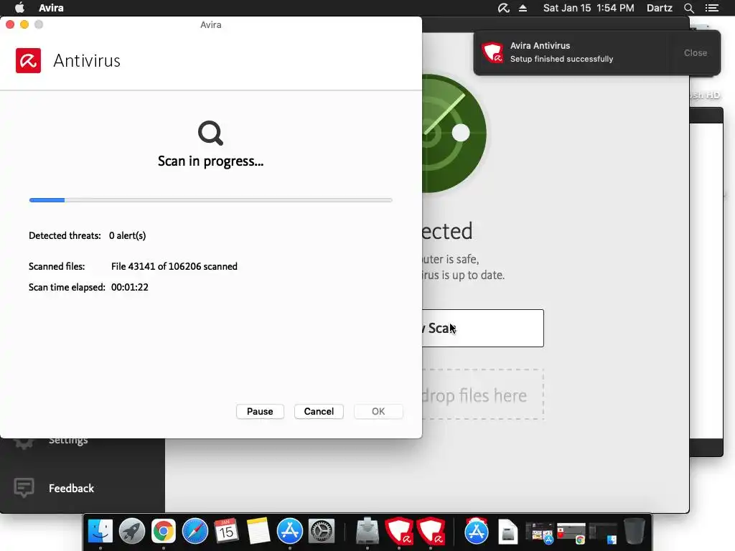
Task: Minimize the Avira scan window
Action: click(24, 24)
